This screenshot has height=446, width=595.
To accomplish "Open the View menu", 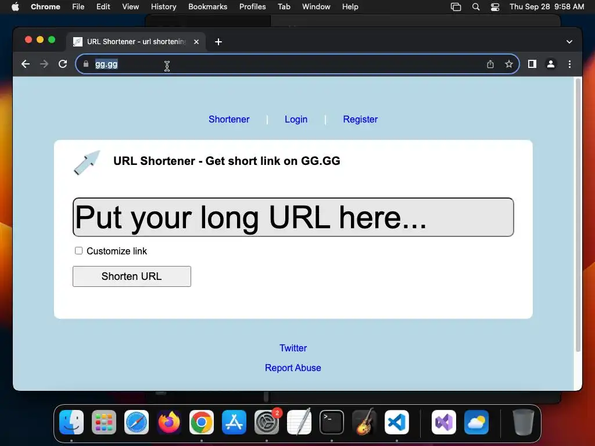I will click(130, 7).
